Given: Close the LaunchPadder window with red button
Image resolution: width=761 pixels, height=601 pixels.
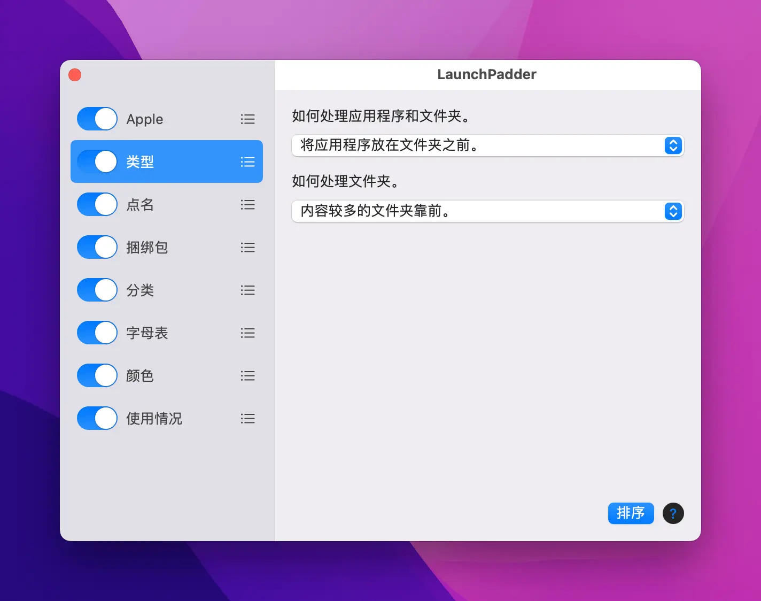Looking at the screenshot, I should [75, 75].
